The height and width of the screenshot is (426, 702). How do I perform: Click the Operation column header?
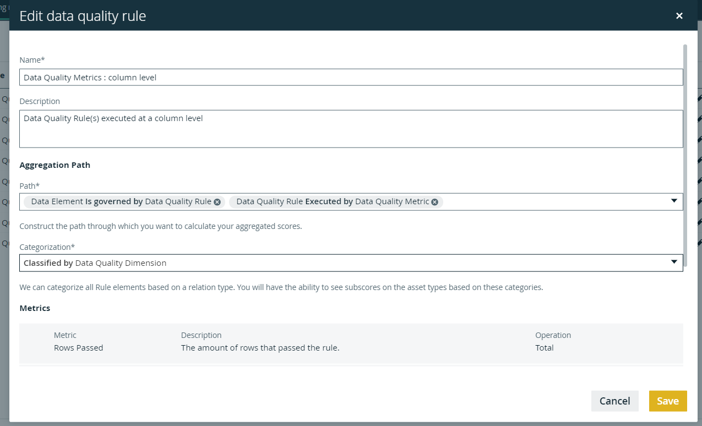(x=553, y=335)
